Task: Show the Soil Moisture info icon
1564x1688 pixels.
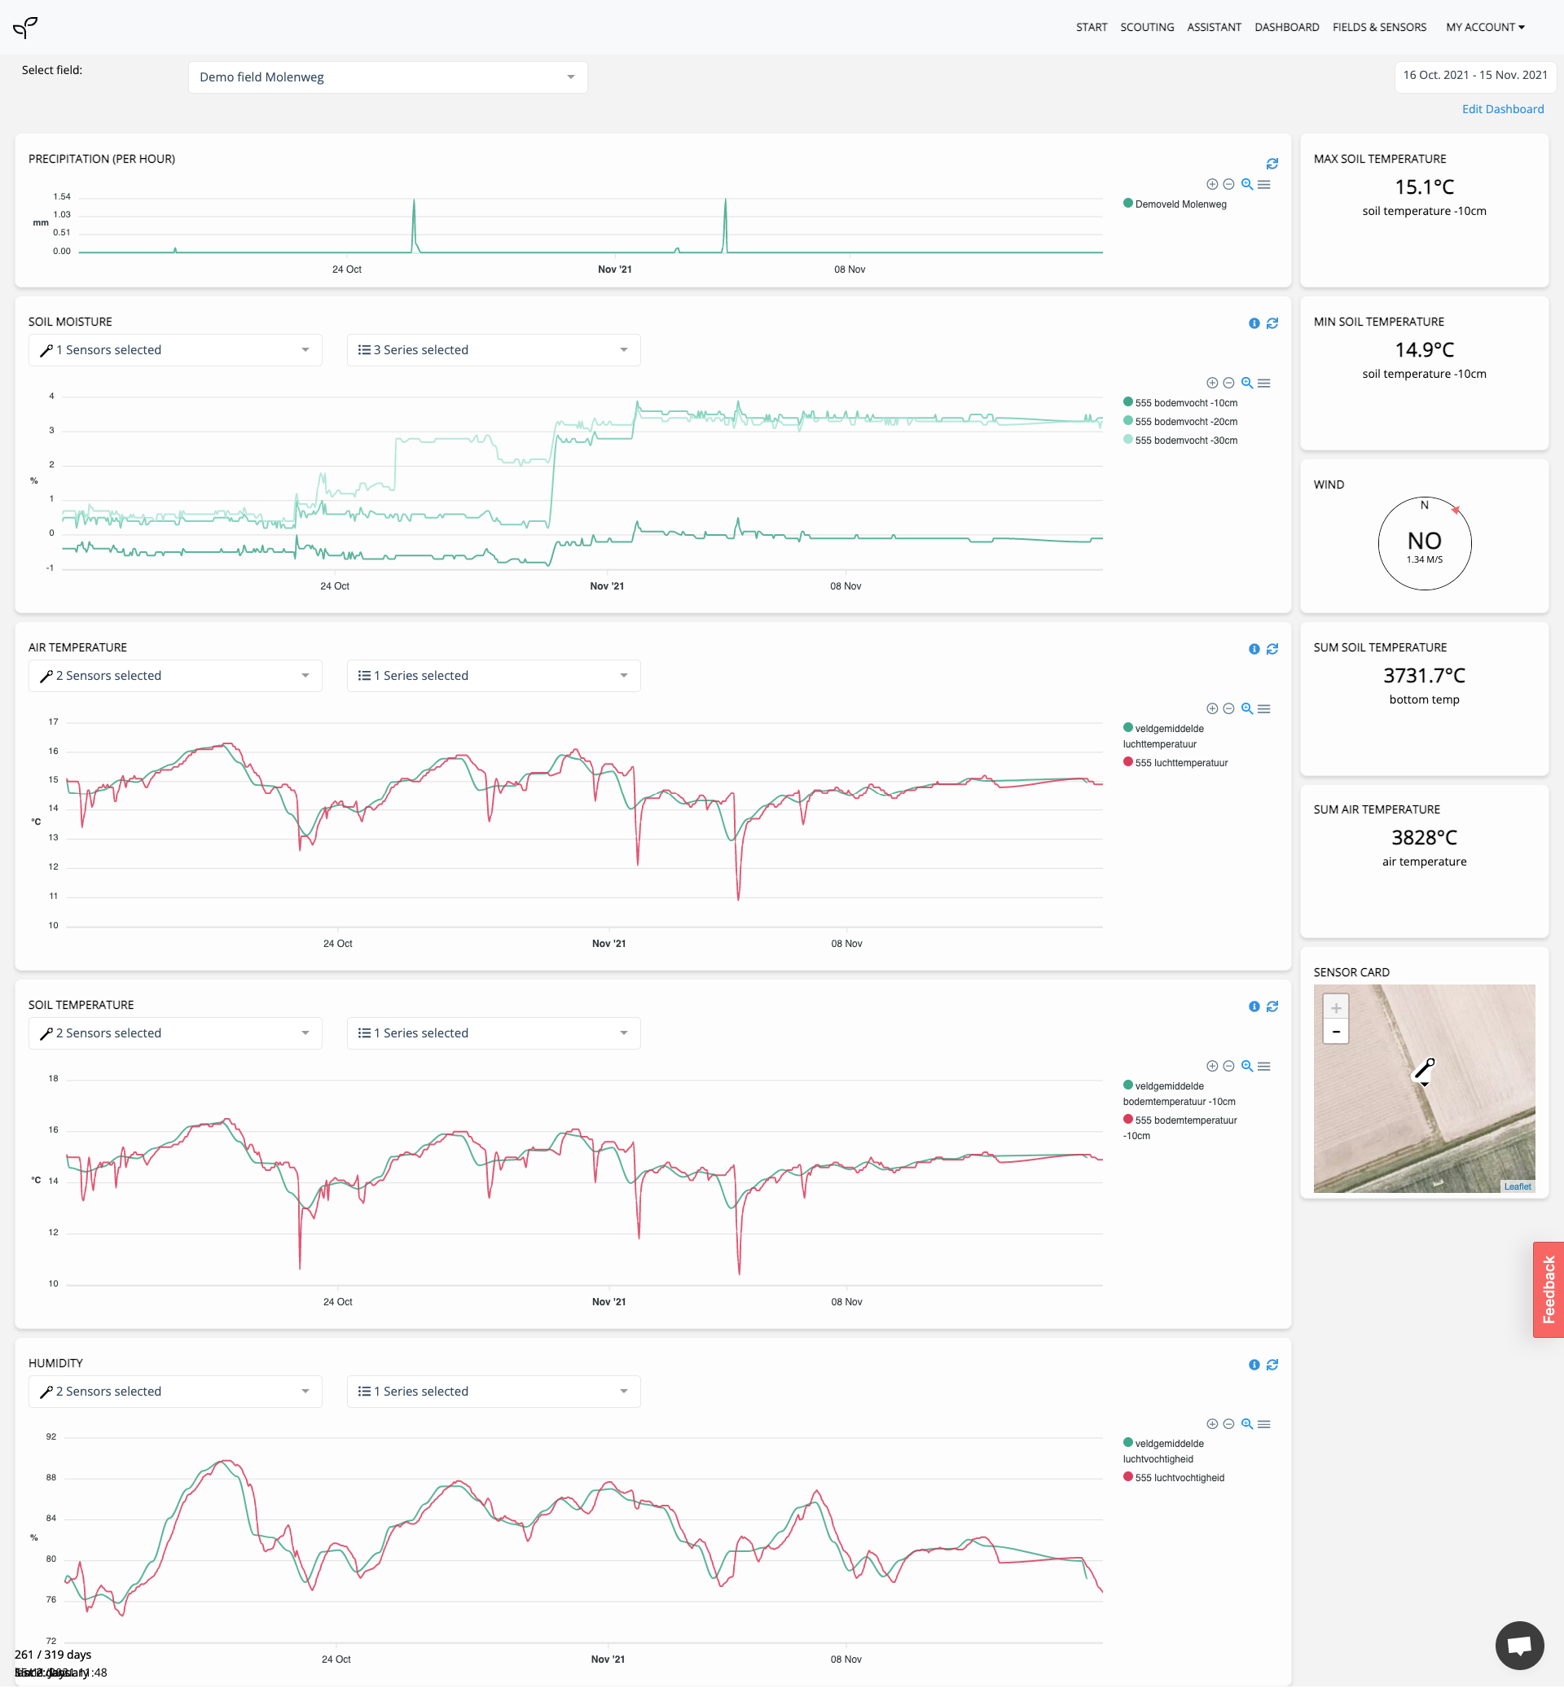Action: 1254,323
